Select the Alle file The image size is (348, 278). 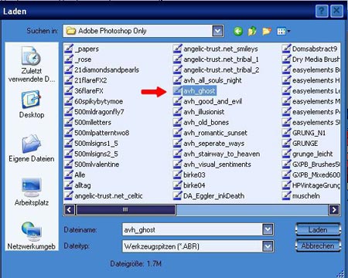tap(75, 175)
